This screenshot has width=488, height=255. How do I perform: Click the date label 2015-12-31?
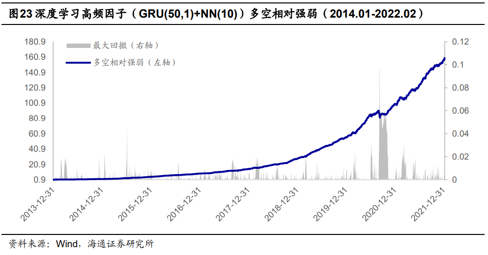pos(136,204)
